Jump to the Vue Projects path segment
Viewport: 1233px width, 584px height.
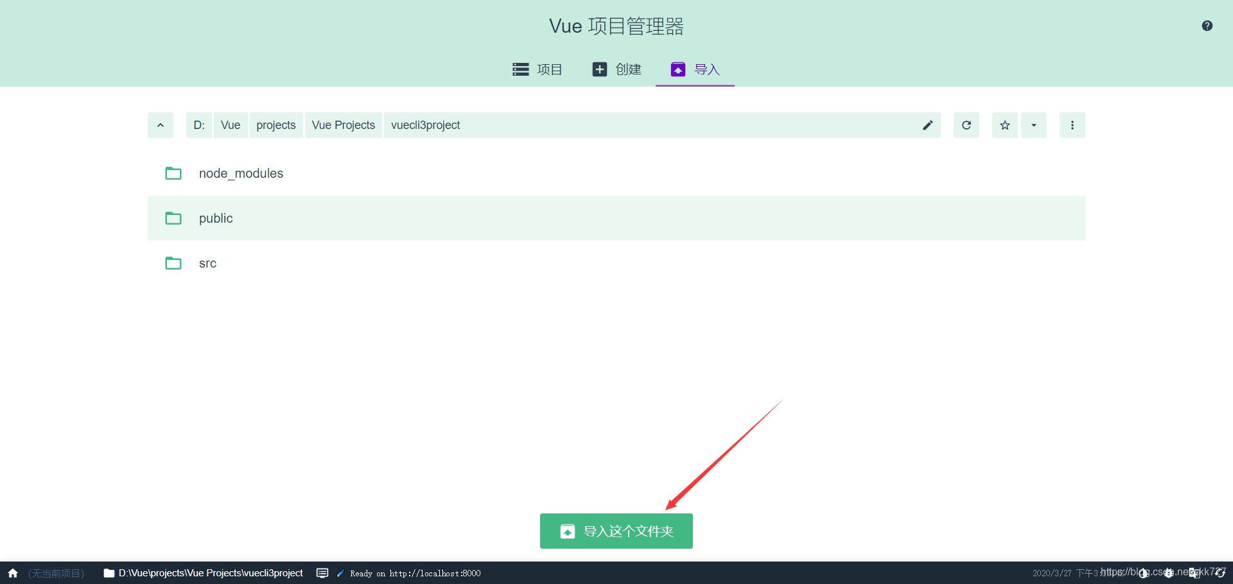point(344,125)
